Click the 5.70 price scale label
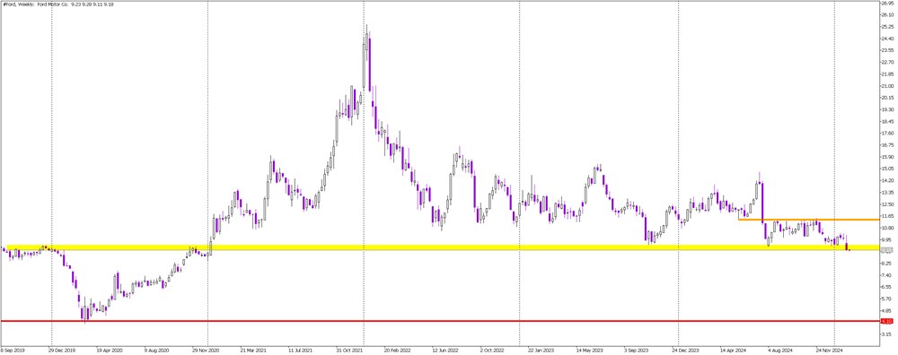898x355 pixels. click(x=887, y=299)
